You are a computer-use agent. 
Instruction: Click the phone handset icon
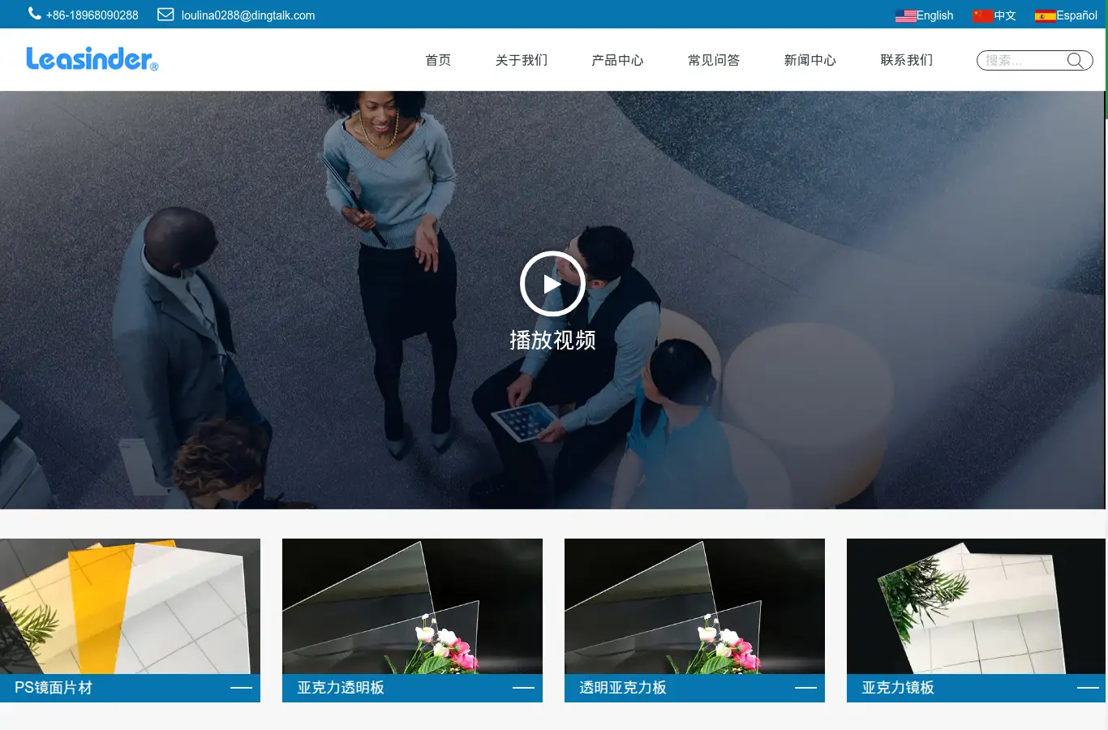tap(35, 14)
